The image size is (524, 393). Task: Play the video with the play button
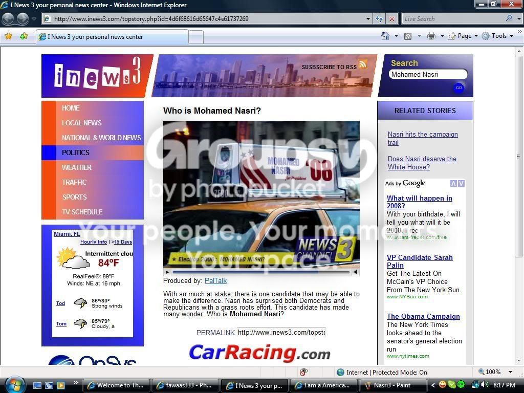coord(167,272)
